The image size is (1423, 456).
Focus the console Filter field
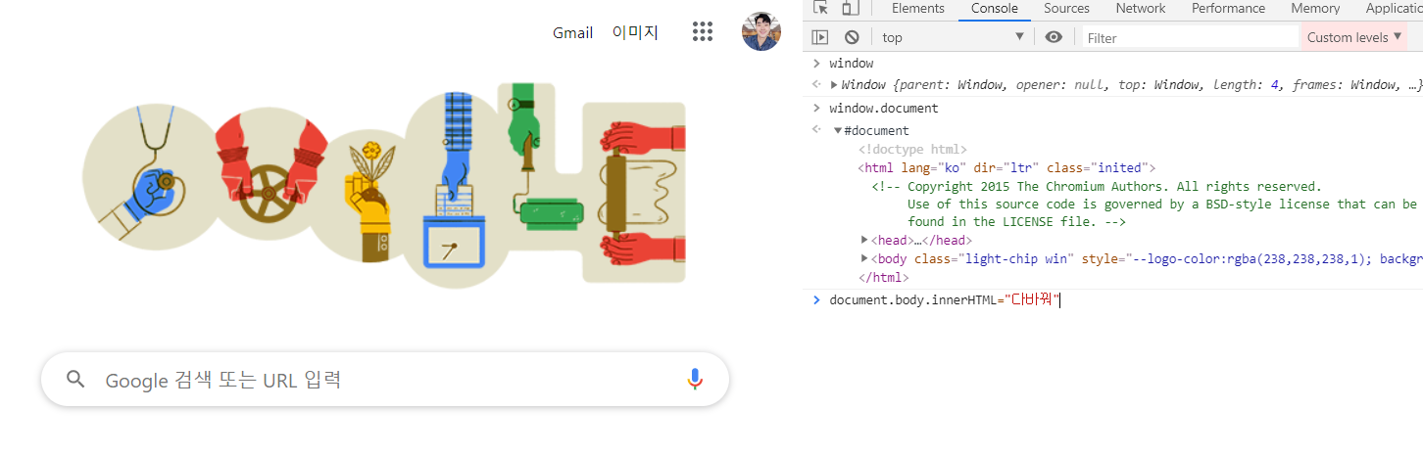(x=1189, y=37)
